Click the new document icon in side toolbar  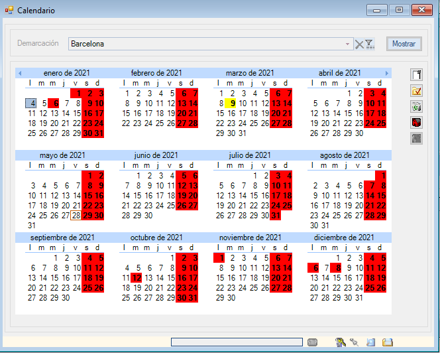click(x=417, y=75)
